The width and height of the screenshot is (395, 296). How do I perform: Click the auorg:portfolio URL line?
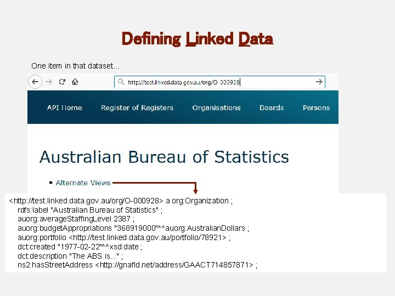pyautogui.click(x=124, y=237)
